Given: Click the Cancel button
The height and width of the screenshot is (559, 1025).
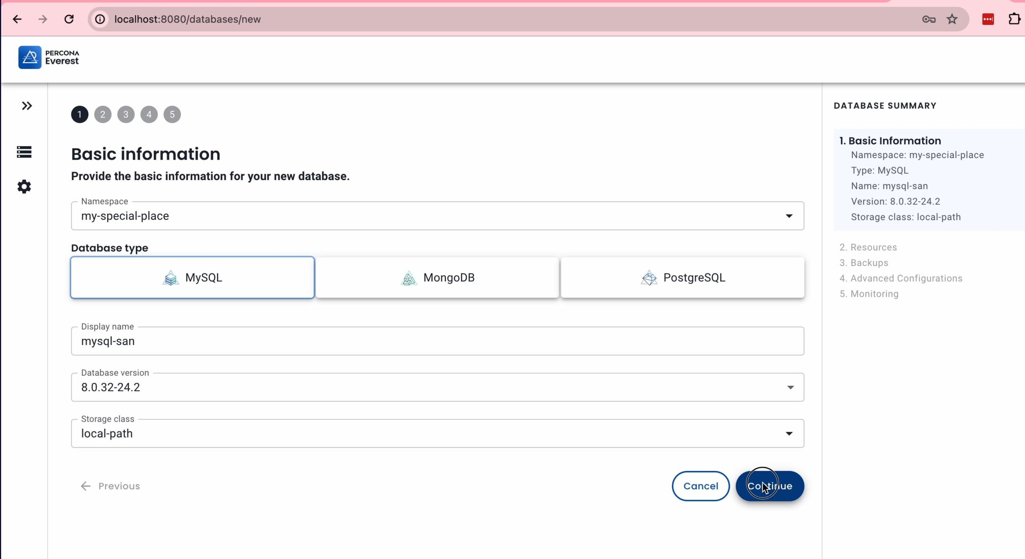Looking at the screenshot, I should tap(700, 486).
